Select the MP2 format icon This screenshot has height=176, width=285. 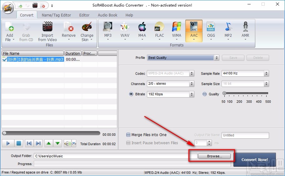coord(228,27)
